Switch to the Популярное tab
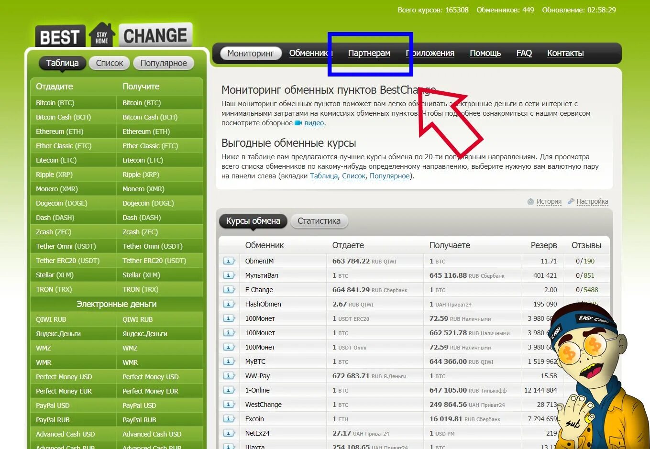 click(164, 63)
